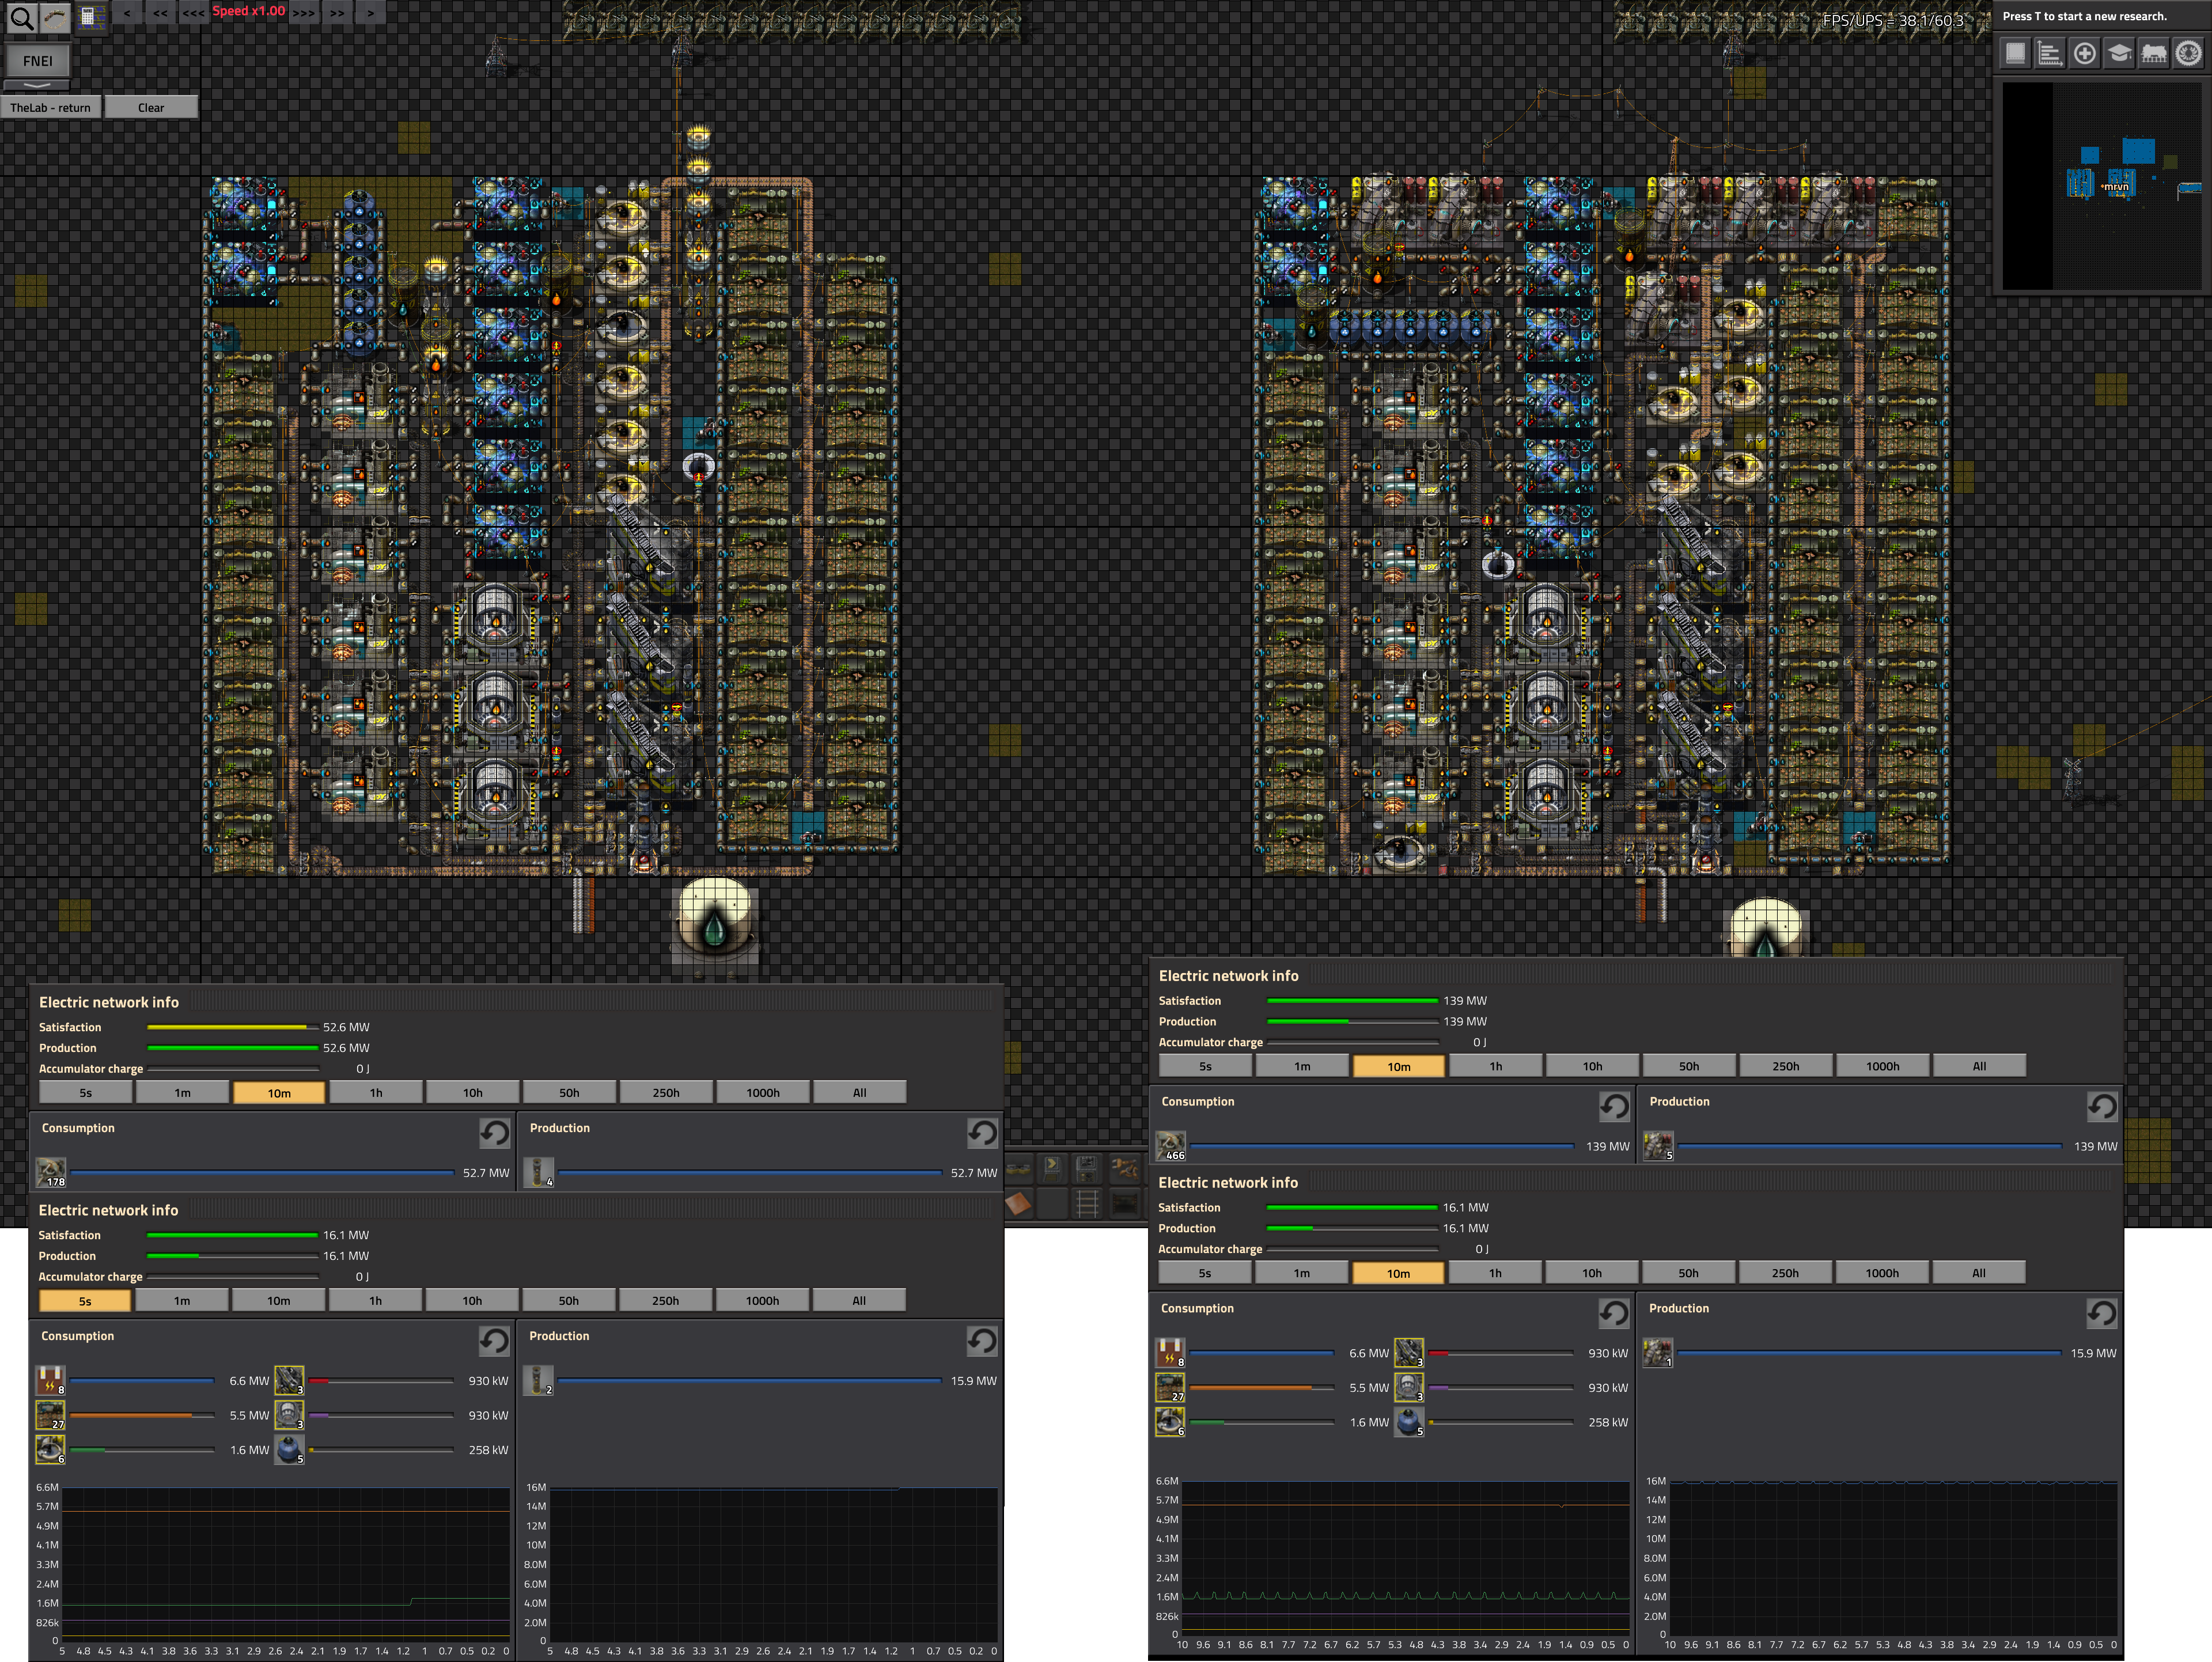Decrease game speed with single < button
The image size is (2212, 1662).
tap(126, 12)
